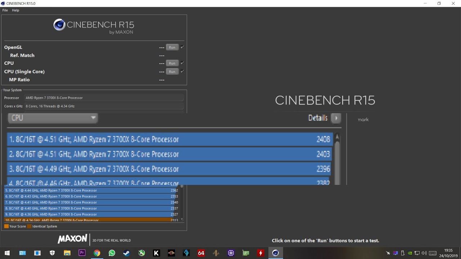The image size is (461, 259).
Task: Click the magnified ranking list up arrow
Action: pos(337,137)
